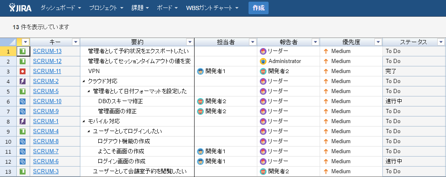The width and height of the screenshot is (446, 177).
Task: Click the sub-task icon for SCRUM-10
Action: pyautogui.click(x=23, y=101)
